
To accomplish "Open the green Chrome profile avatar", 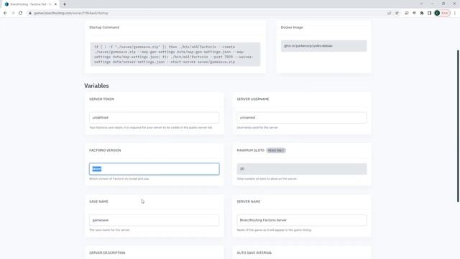I will [x=437, y=13].
